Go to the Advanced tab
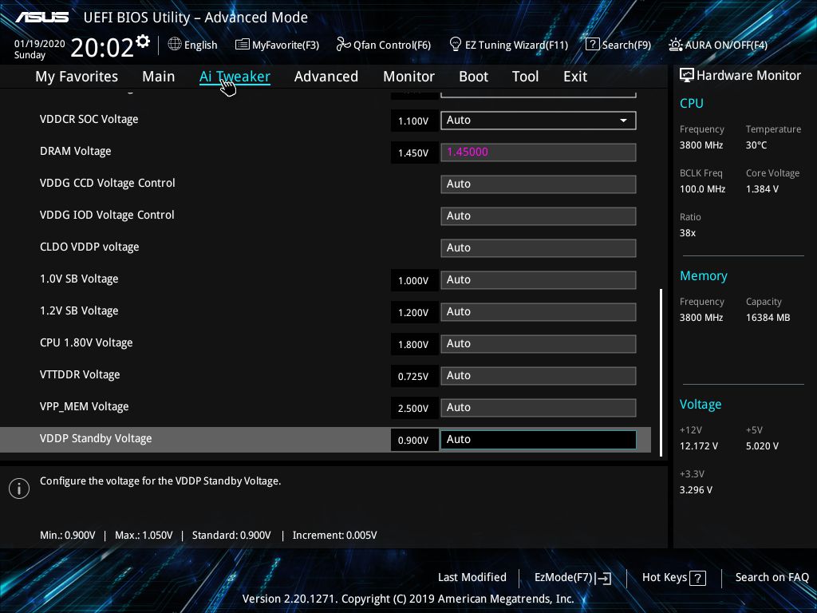Screen dimensions: 817x613 [326, 77]
